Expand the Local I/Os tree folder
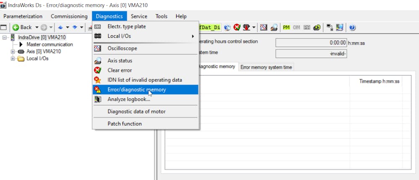Viewport: 419px width, 180px height. [x=13, y=59]
